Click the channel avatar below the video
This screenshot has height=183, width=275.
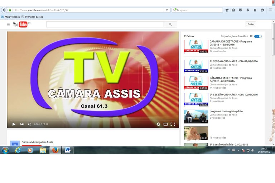coord(15,143)
